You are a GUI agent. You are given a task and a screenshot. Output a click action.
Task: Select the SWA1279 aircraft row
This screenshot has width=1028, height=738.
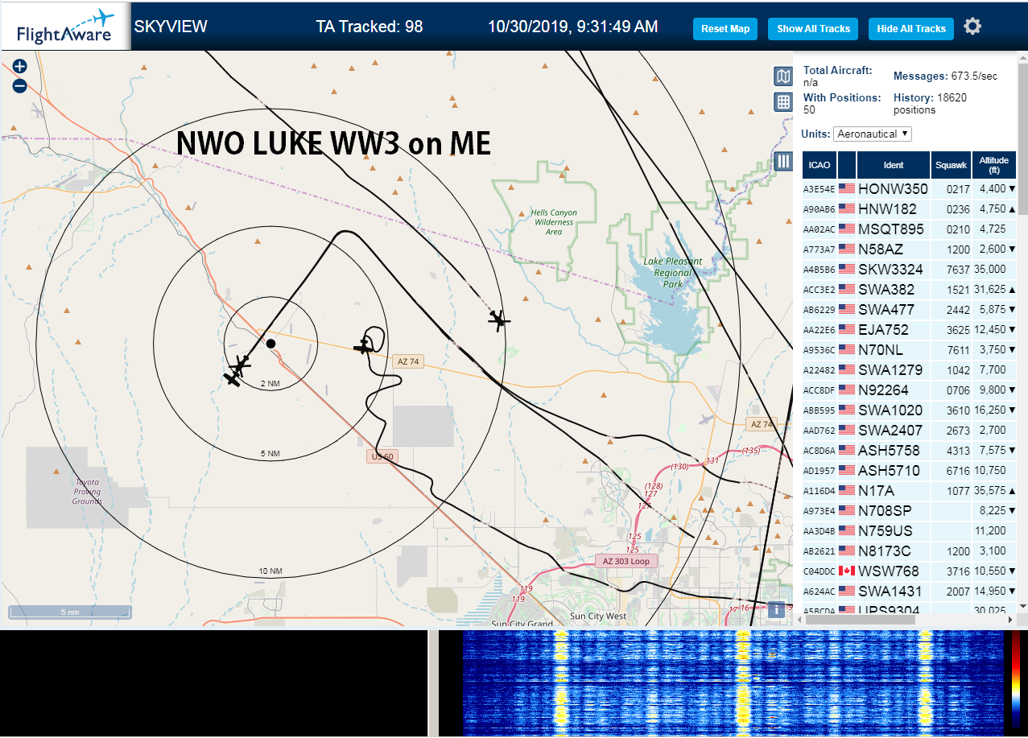coord(909,369)
